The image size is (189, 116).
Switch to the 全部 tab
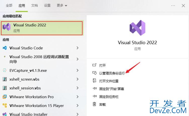(x=9, y=6)
